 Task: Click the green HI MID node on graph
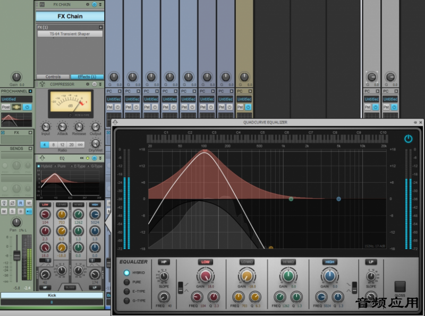click(291, 199)
